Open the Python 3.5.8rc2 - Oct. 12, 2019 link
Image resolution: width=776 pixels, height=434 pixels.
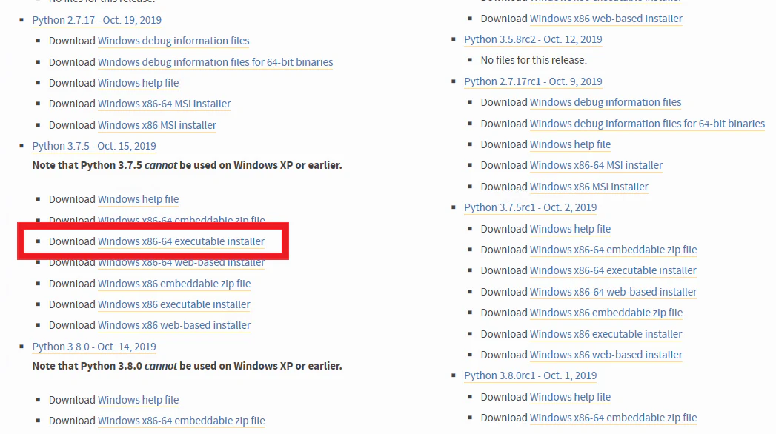tap(533, 39)
